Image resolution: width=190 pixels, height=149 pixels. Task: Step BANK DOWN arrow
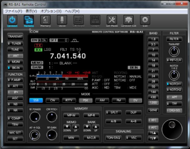pos(87,127)
